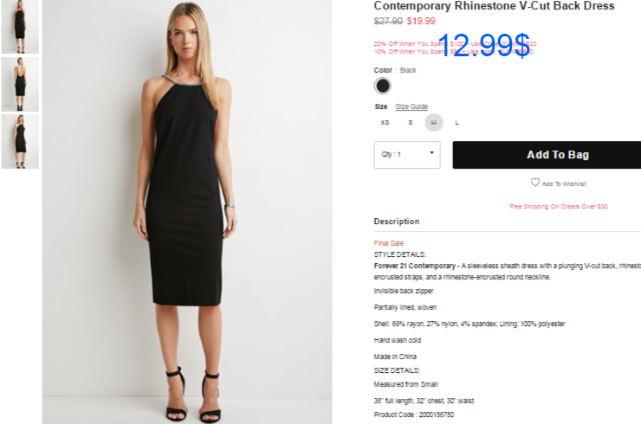
Task: Open the Qty : 1 dropdown
Action: coord(407,155)
